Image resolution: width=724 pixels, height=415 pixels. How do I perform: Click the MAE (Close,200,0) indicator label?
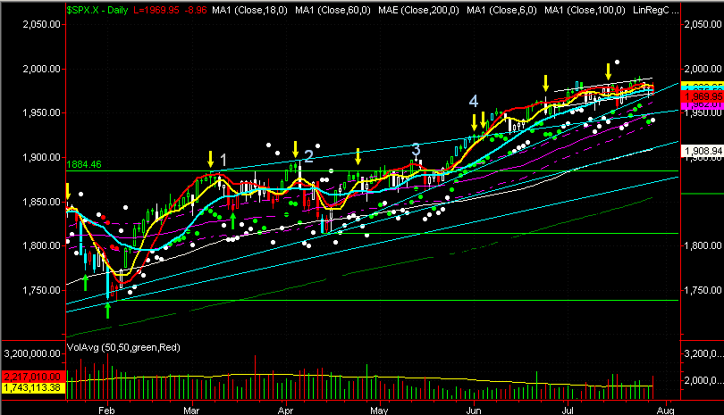(x=418, y=10)
